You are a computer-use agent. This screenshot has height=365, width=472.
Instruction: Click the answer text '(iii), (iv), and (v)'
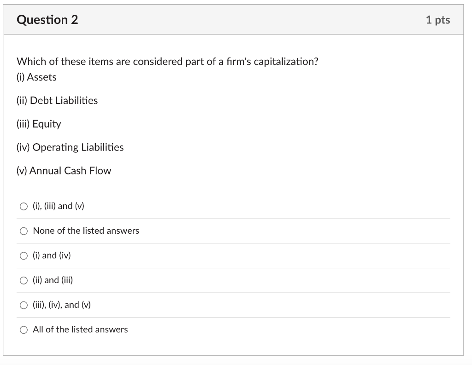(61, 305)
